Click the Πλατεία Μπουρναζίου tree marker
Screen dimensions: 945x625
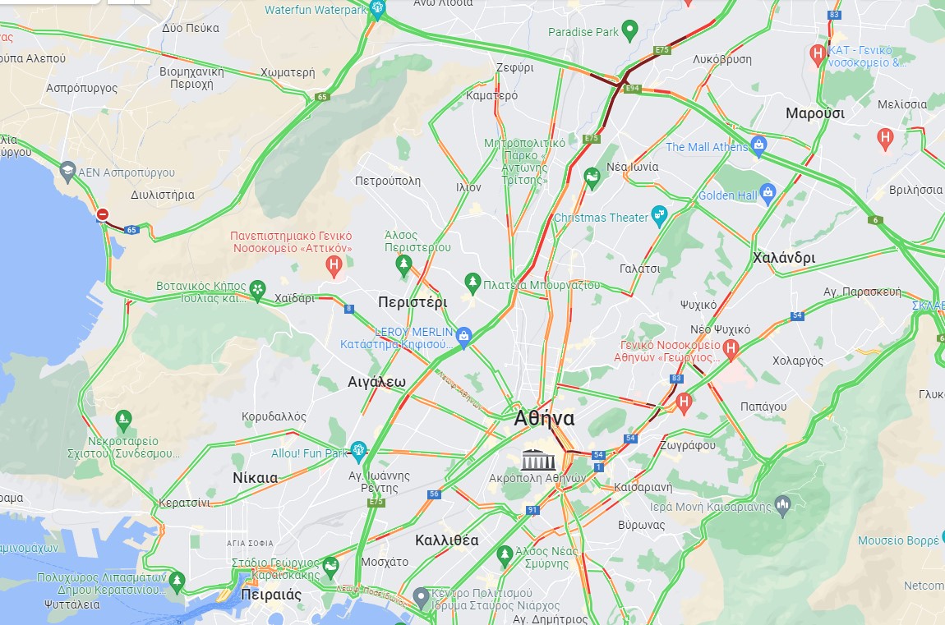472,283
